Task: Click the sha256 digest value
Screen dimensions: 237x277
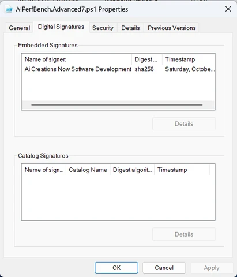Action: [144, 69]
